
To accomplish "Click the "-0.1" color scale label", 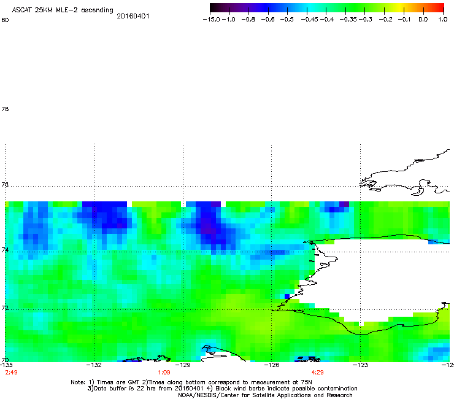I will coord(404,20).
